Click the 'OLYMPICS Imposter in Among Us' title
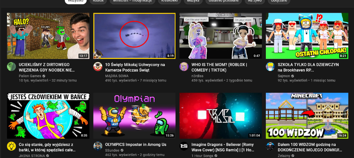This screenshot has width=354, height=158. pos(136,145)
